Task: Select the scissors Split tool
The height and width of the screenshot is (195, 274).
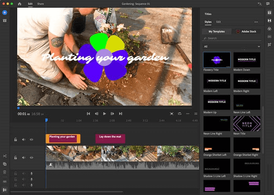Action: pyautogui.click(x=5, y=156)
